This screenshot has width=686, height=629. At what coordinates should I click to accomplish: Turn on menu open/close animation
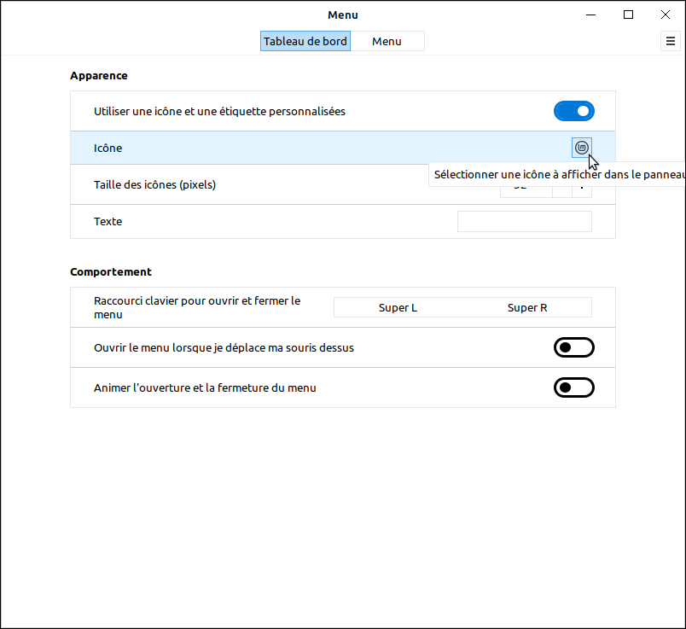click(x=573, y=387)
